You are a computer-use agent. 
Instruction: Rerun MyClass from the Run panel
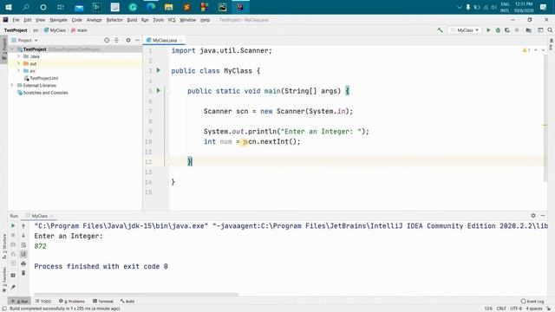(x=13, y=225)
